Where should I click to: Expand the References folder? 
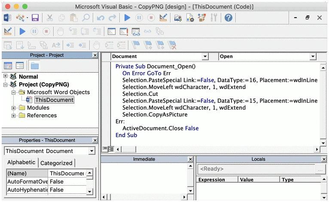click(x=13, y=116)
